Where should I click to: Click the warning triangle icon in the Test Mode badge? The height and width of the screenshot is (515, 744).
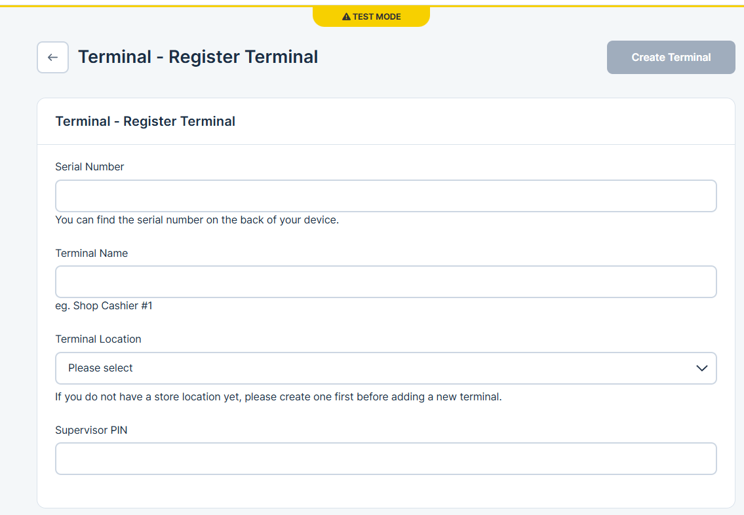point(346,17)
